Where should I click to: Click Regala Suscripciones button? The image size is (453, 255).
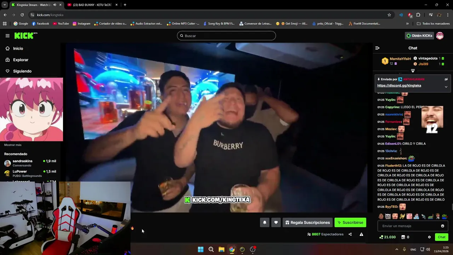(308, 222)
